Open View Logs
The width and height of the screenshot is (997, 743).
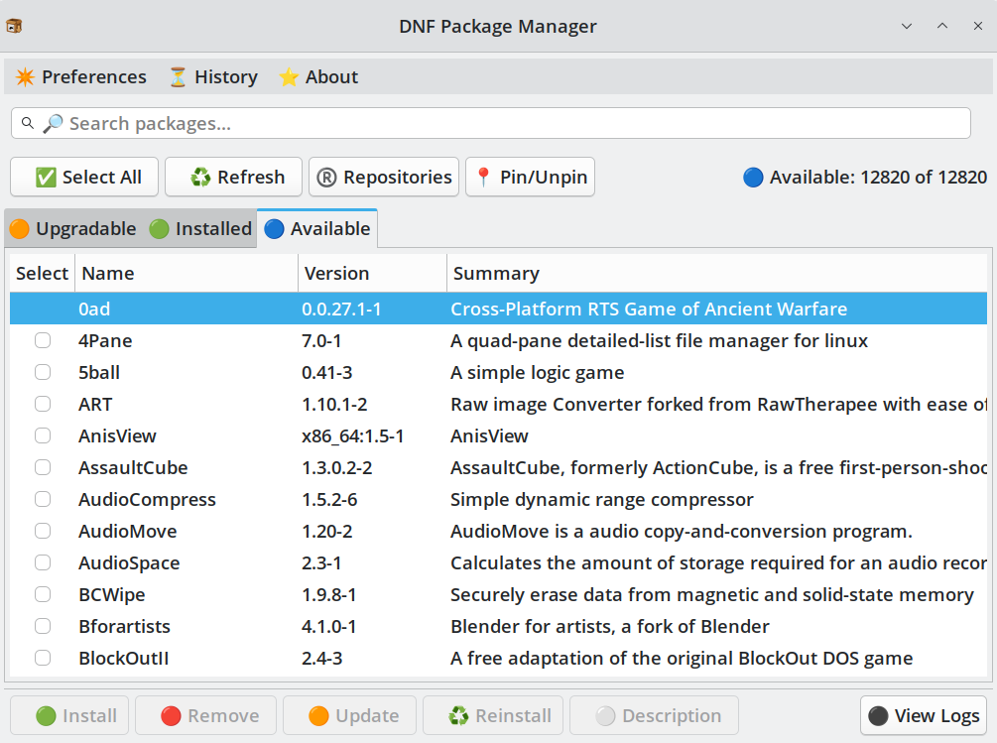(924, 715)
